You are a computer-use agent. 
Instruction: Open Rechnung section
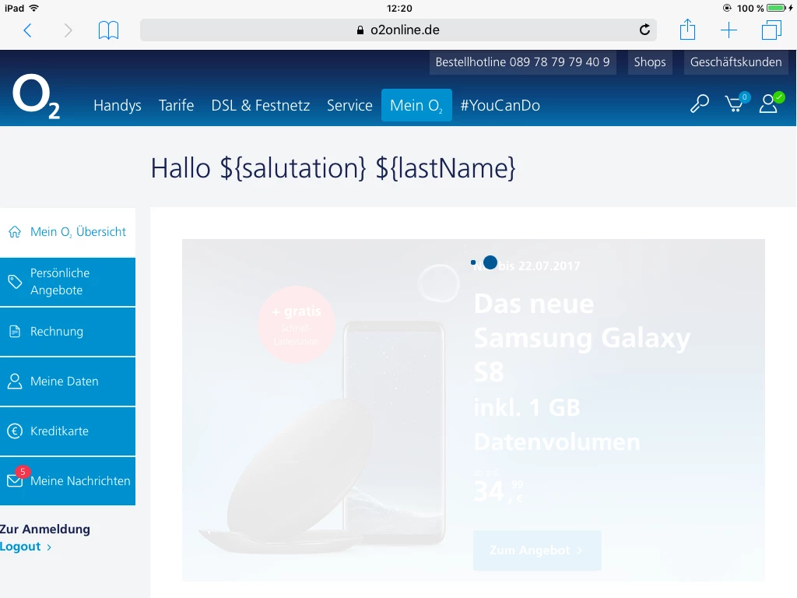68,332
